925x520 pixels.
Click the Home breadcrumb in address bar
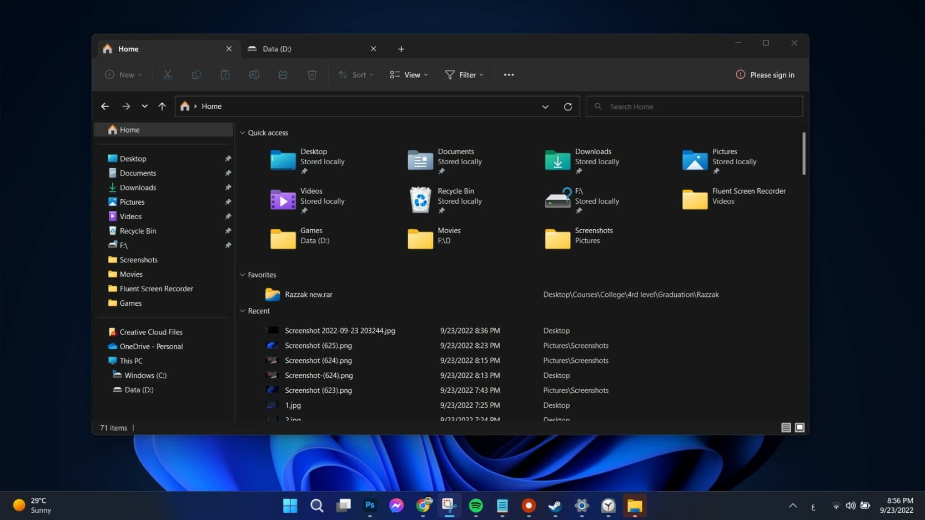[212, 107]
